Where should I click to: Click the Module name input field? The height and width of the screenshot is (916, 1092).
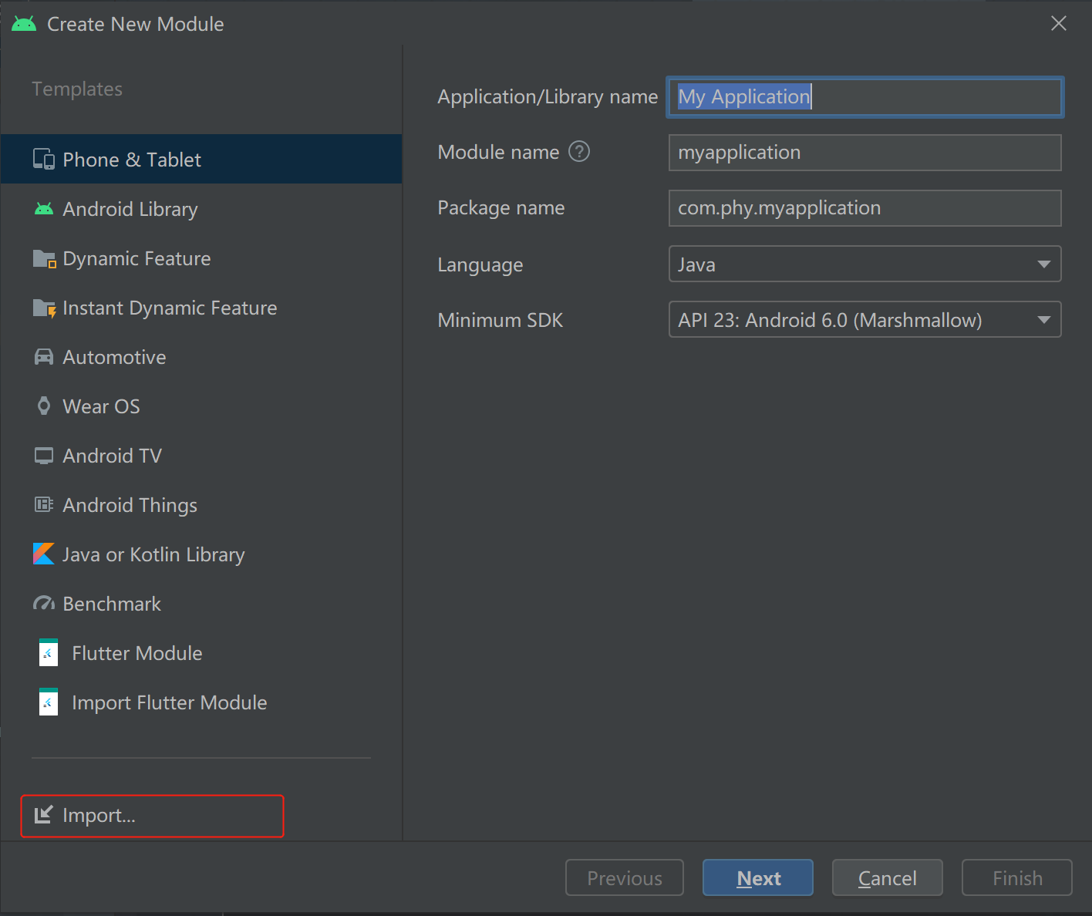(x=865, y=153)
